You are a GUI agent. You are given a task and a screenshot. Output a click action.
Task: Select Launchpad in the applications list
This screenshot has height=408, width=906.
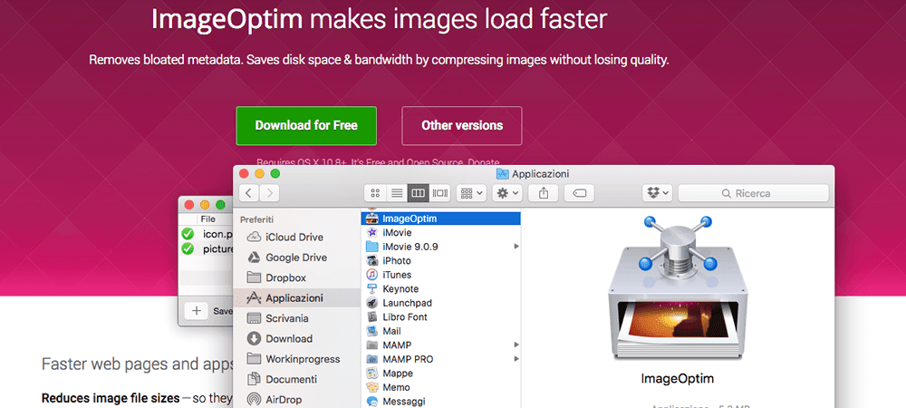point(441,303)
